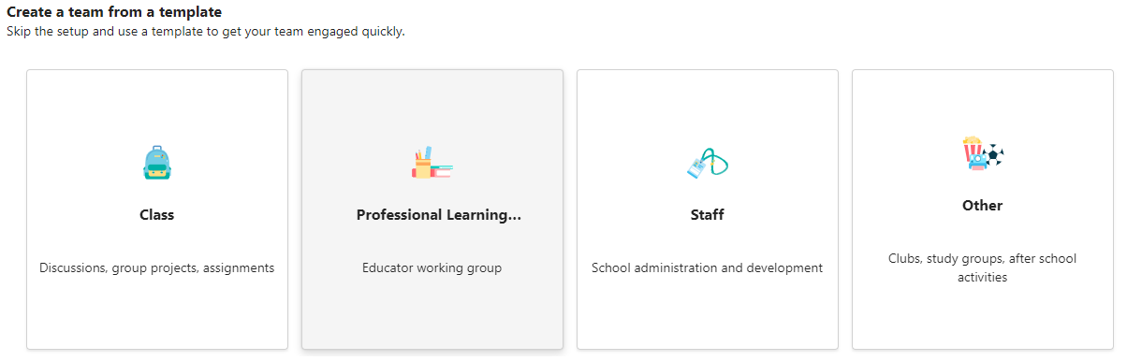Click the books and pencils icon

pyautogui.click(x=432, y=163)
